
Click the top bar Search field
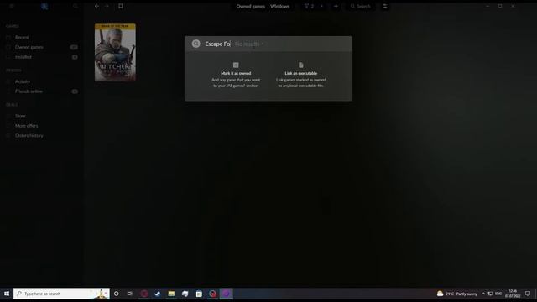pyautogui.click(x=360, y=6)
